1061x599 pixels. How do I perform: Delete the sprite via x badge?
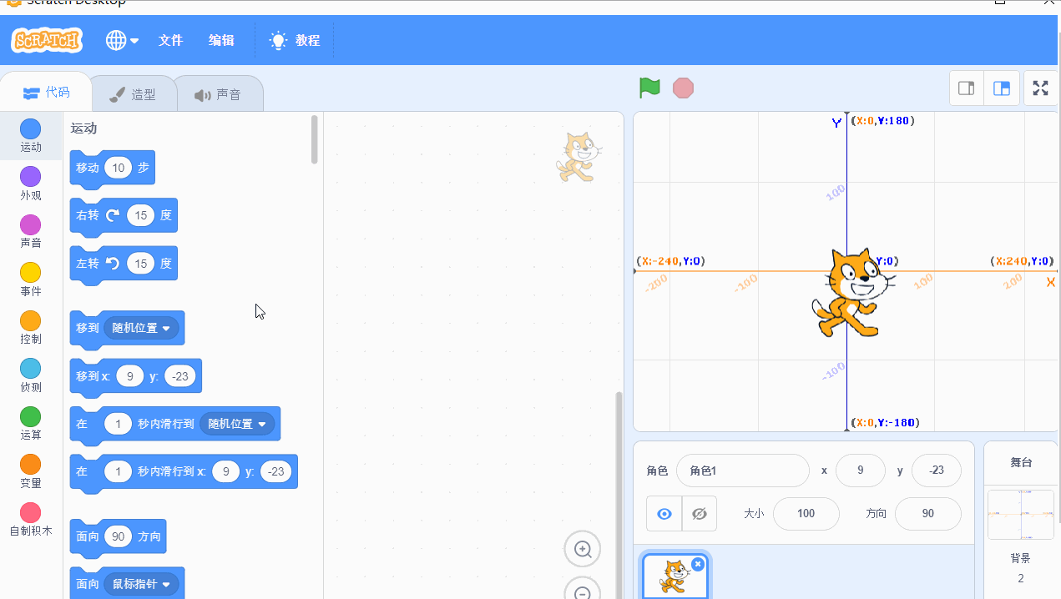point(698,565)
